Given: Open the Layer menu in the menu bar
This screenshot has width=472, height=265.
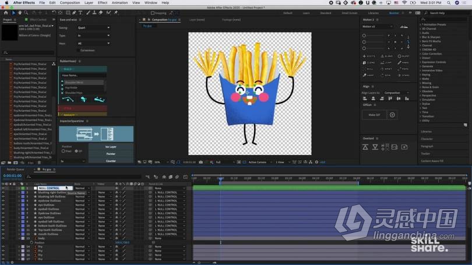Looking at the screenshot, I should pos(89,3).
